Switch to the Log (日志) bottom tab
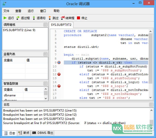This screenshot has width=156, height=138. pos(10,133)
